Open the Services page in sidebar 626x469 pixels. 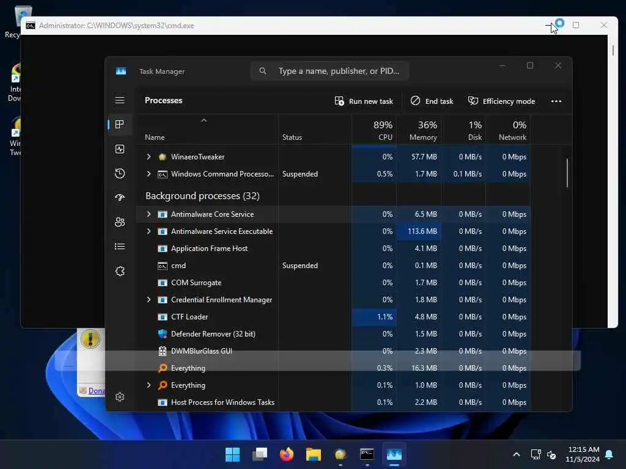click(120, 271)
